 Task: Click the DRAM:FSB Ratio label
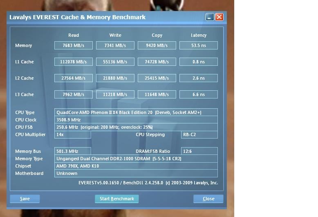pyautogui.click(x=153, y=151)
